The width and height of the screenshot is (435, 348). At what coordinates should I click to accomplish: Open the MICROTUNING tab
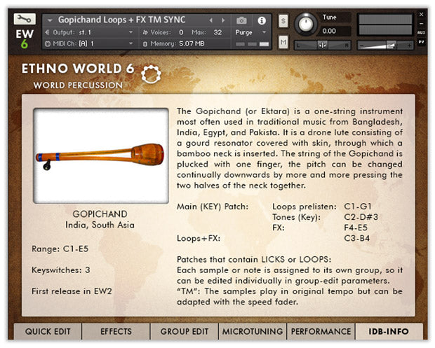[x=253, y=331]
